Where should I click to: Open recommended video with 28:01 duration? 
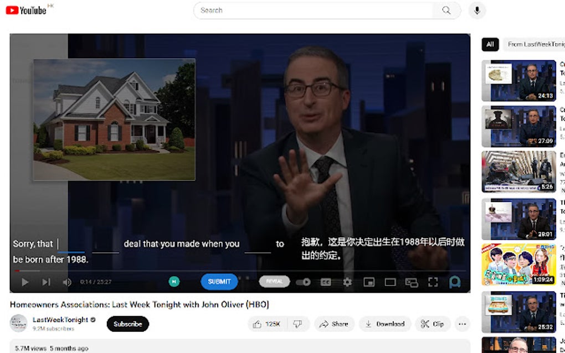click(519, 219)
